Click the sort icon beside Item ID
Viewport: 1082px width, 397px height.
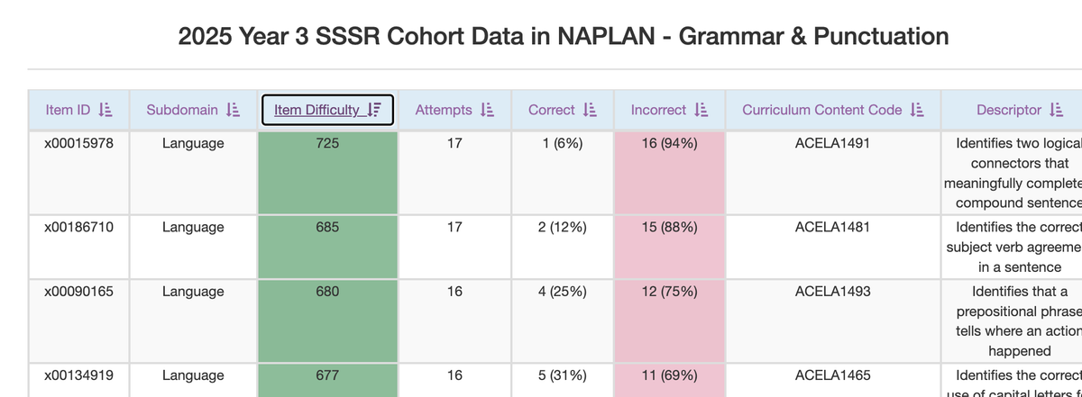[x=104, y=110]
